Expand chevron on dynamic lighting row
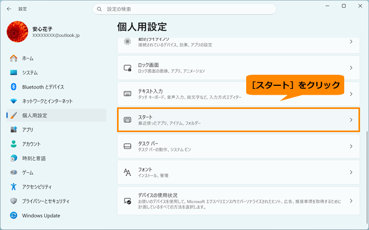 [x=351, y=42]
